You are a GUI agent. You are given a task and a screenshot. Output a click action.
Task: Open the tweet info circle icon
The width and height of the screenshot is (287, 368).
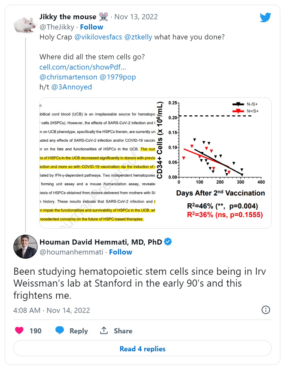coord(266,310)
